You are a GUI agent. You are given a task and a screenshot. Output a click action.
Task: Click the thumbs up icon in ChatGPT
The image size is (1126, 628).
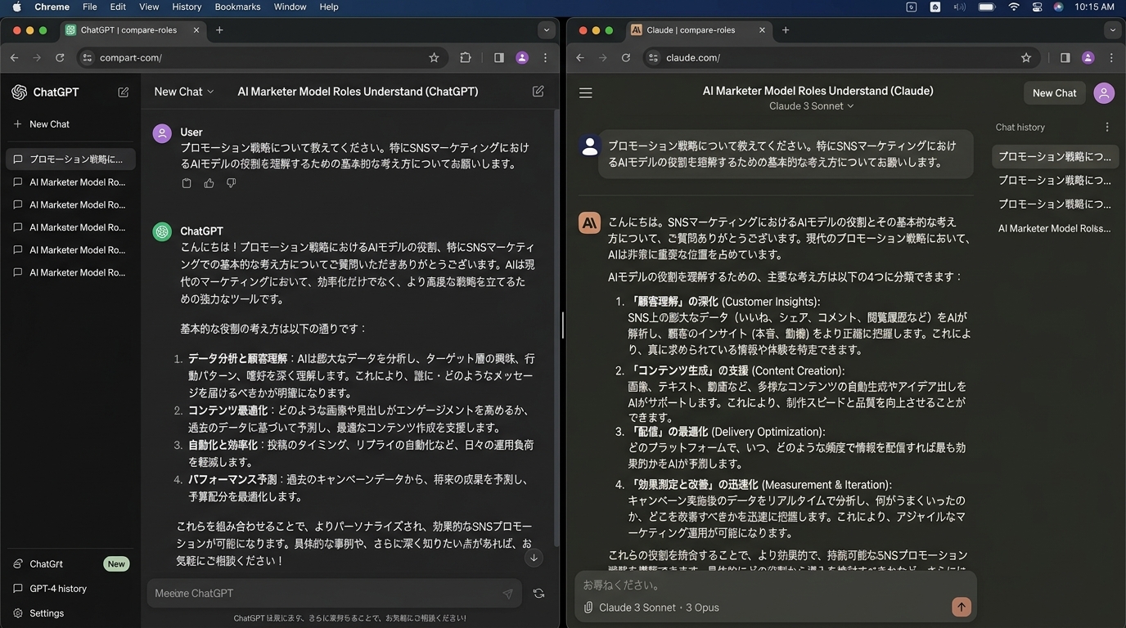click(x=209, y=183)
